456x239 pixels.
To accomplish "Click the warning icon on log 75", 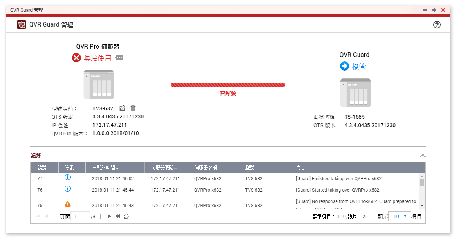I will tap(68, 204).
